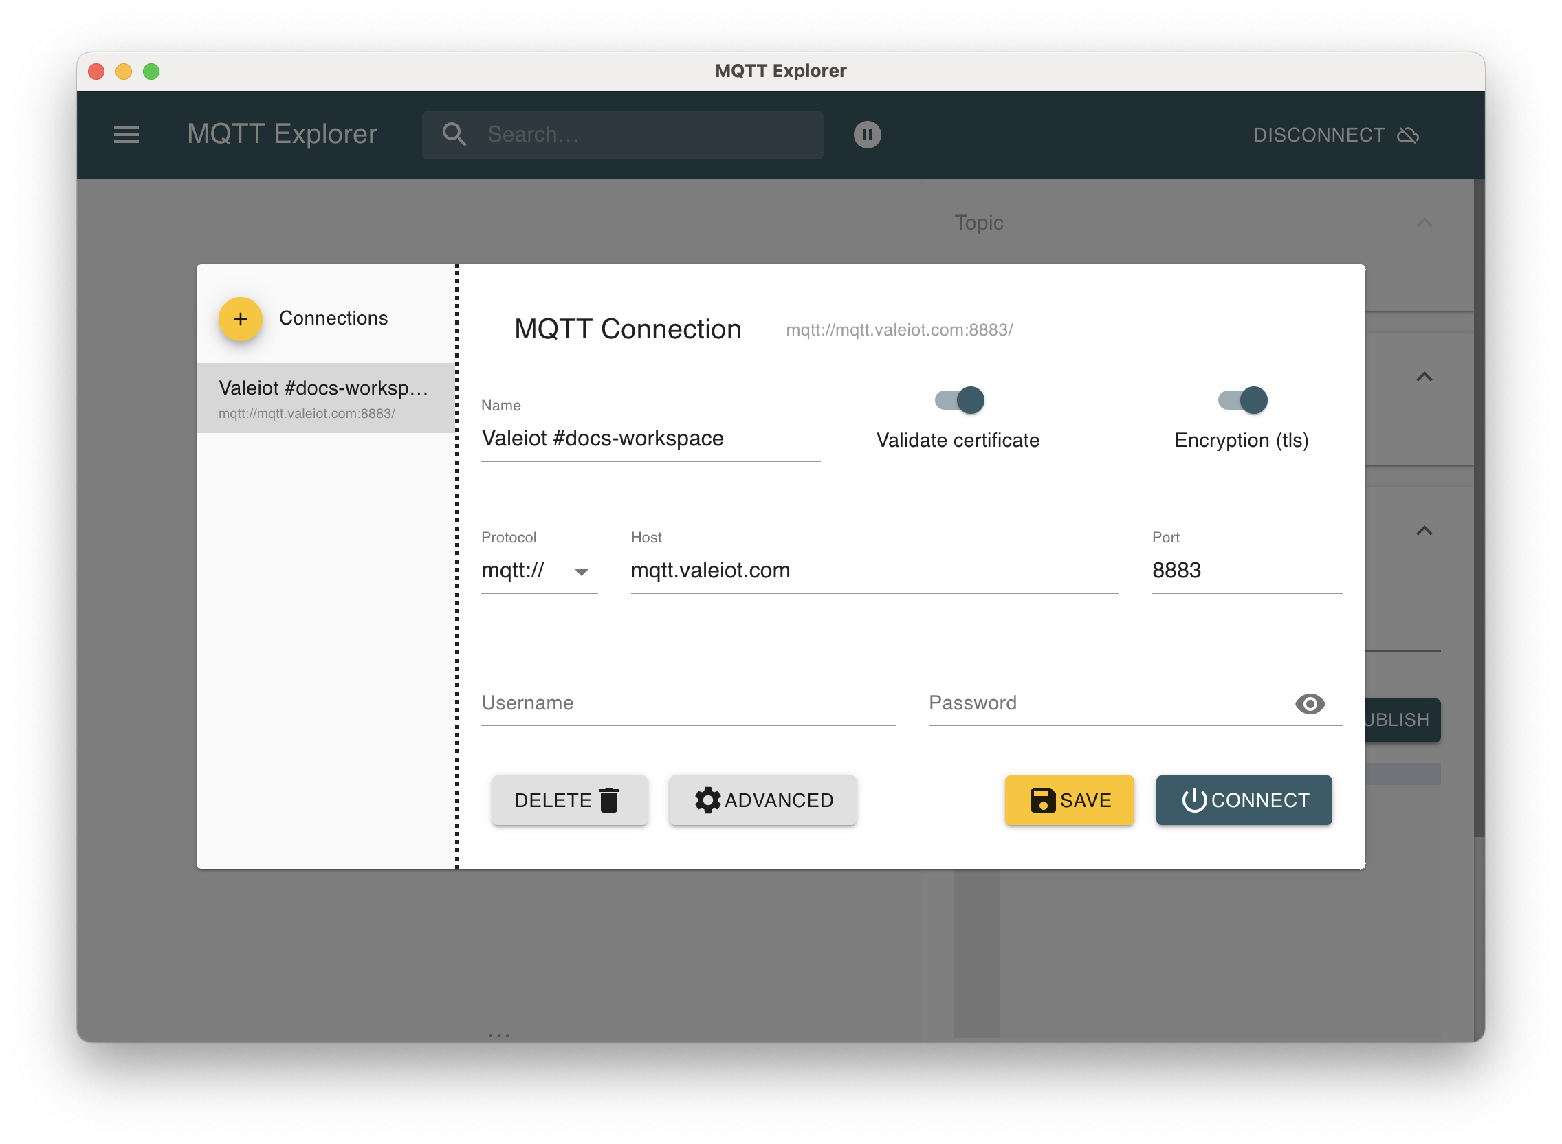Click DISCONNECT in the top bar
1562x1144 pixels.
pos(1320,134)
